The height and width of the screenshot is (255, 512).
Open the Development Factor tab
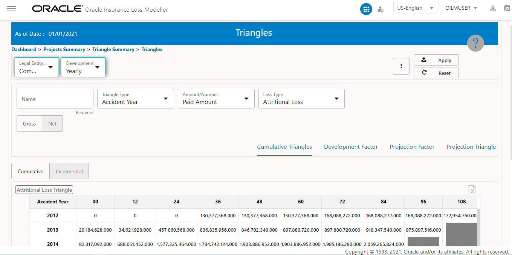[x=351, y=147]
